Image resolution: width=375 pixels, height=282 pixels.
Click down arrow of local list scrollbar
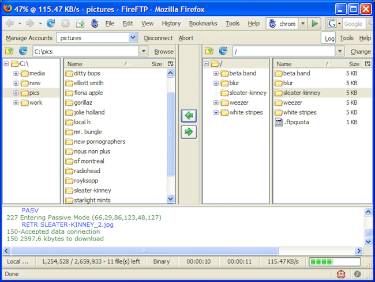[x=171, y=199]
